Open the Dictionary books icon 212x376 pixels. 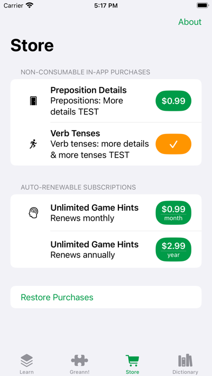(x=185, y=360)
